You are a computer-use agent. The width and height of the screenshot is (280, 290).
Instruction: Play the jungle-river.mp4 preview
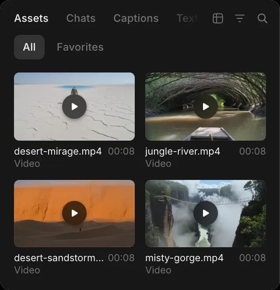point(206,107)
